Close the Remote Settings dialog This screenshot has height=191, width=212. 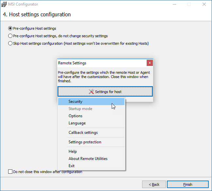pos(150,63)
